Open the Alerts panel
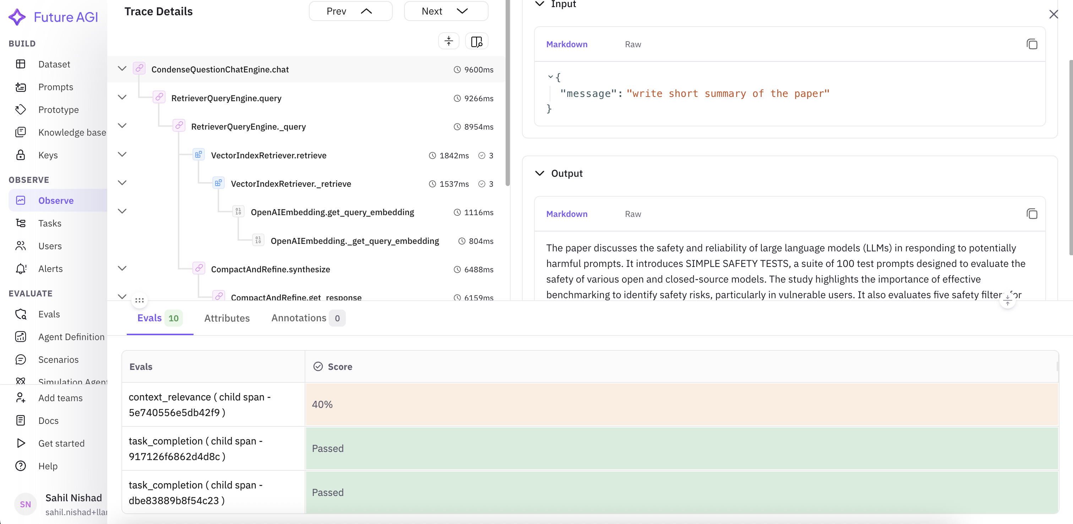1073x524 pixels. tap(50, 269)
